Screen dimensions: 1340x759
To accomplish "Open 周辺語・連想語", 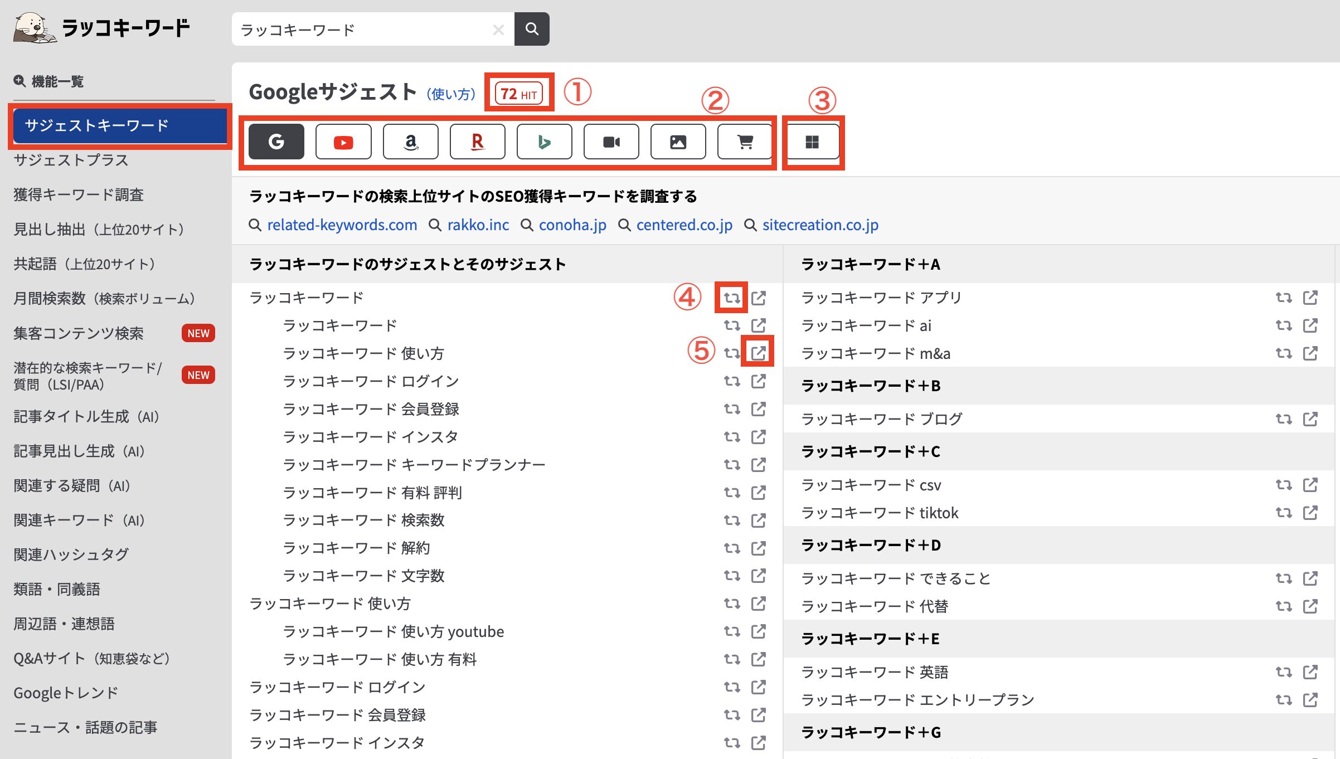I will (64, 624).
